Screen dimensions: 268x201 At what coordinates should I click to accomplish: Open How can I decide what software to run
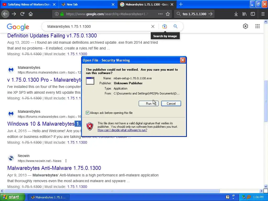tap(122, 130)
